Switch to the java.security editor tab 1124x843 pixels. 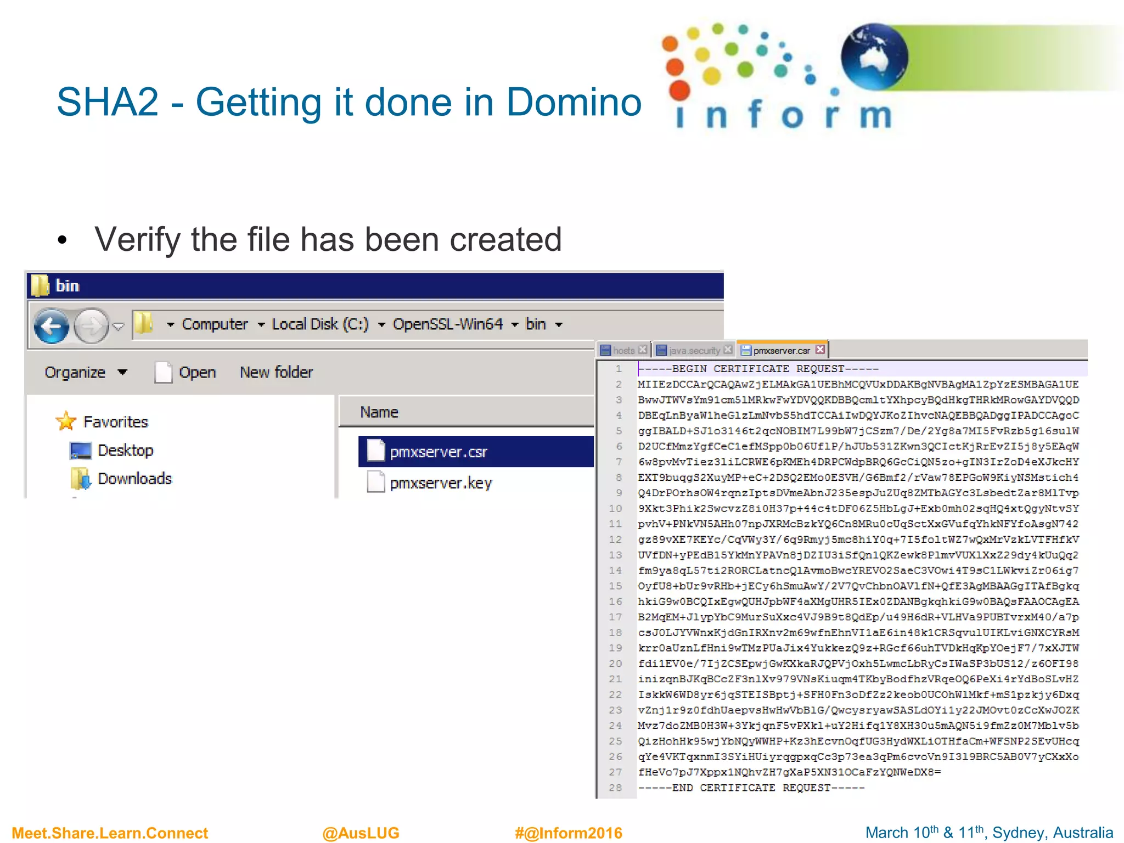pyautogui.click(x=694, y=351)
